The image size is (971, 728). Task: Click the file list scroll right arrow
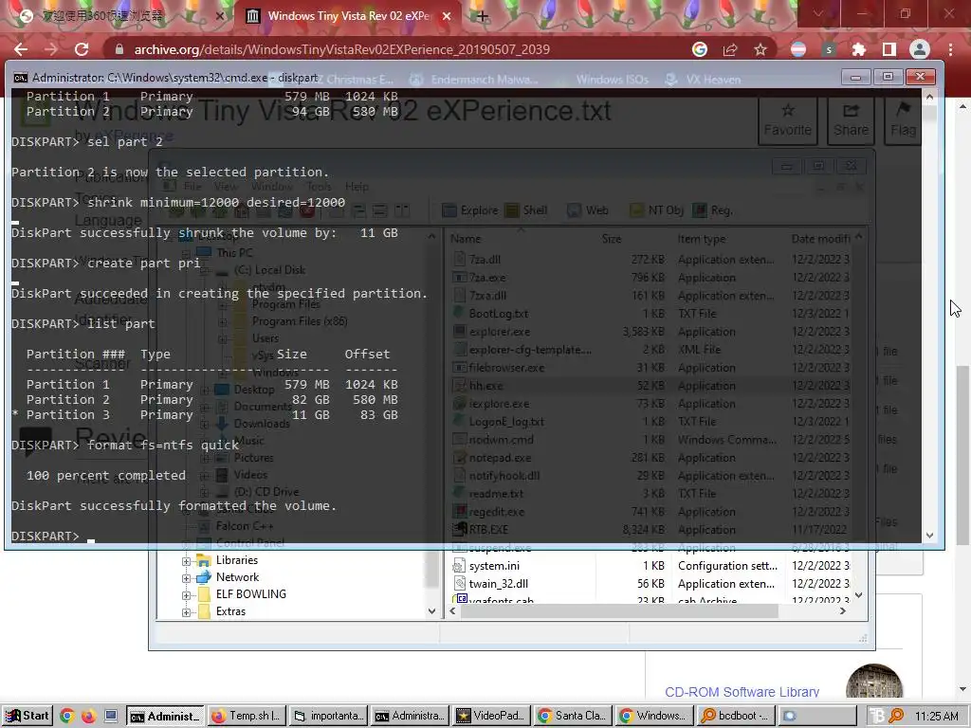pos(842,611)
